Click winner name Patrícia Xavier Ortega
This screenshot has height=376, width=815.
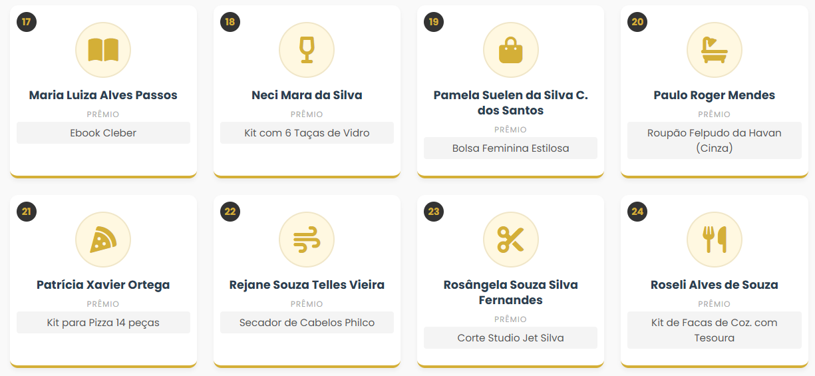[103, 285]
